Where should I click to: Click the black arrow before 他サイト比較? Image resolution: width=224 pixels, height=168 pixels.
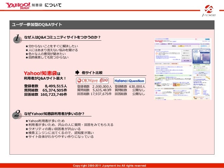[77, 72]
